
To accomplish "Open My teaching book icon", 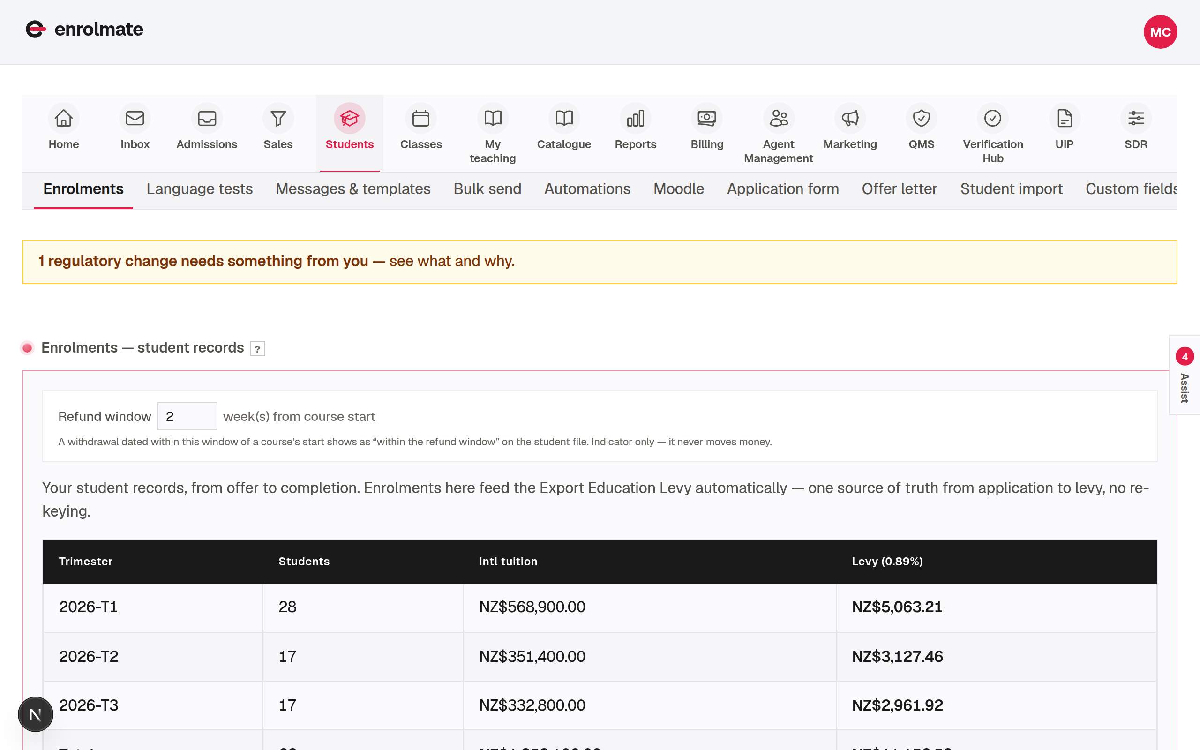I will (x=493, y=118).
